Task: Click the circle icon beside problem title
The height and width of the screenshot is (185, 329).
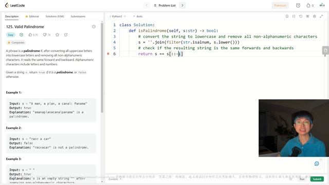Action: click(94, 27)
